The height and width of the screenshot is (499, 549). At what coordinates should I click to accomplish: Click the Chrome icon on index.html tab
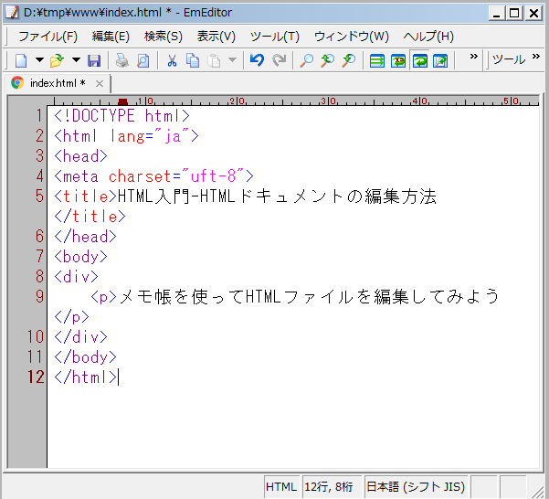(x=17, y=83)
